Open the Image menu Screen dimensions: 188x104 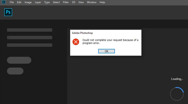28,2
